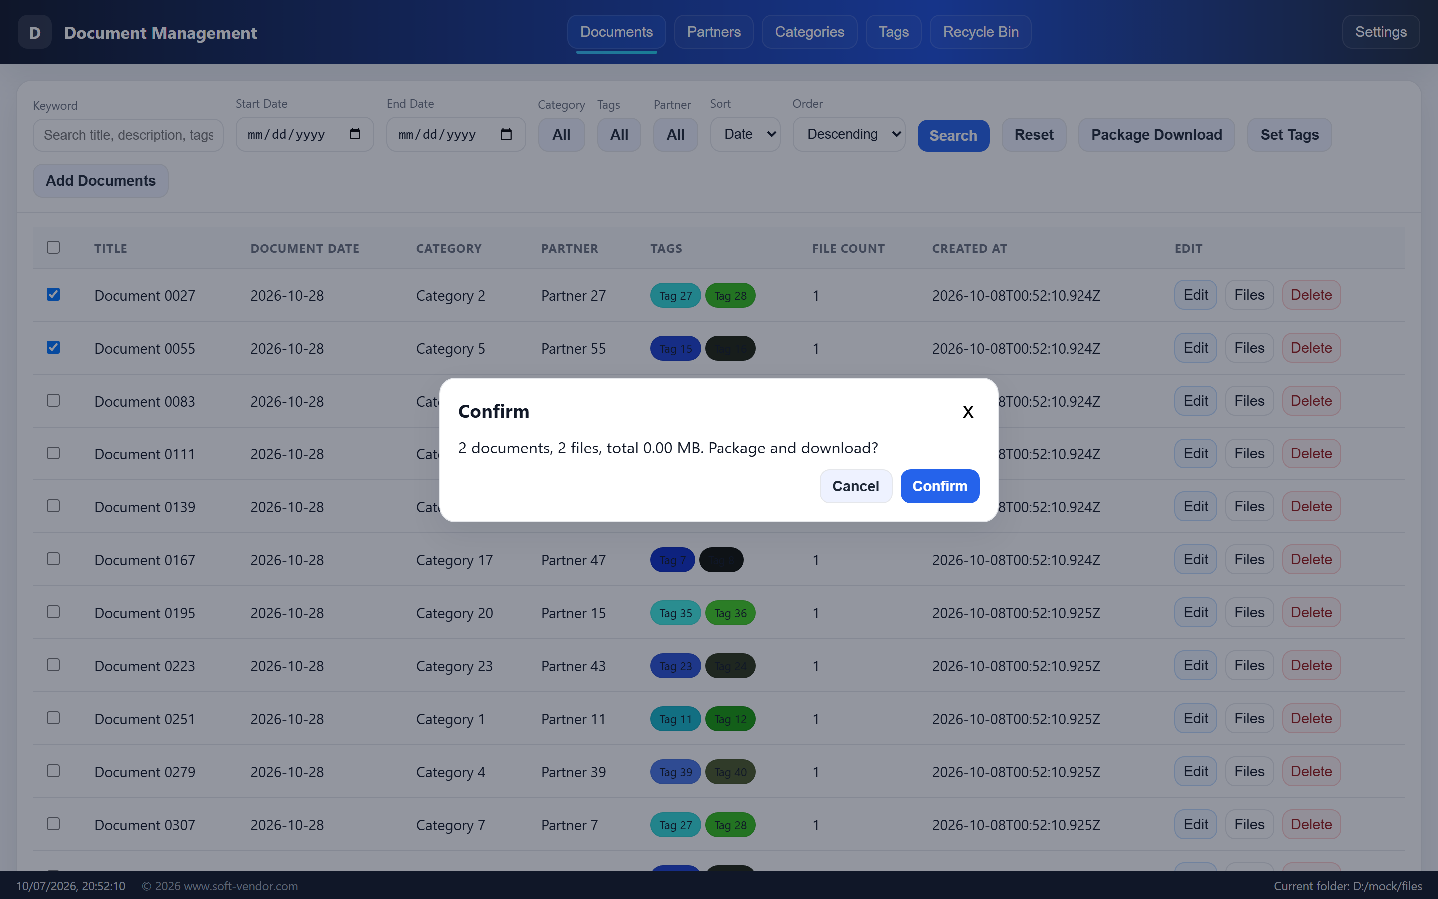This screenshot has height=899, width=1438.
Task: Open Files for Document 0279
Action: pyautogui.click(x=1249, y=771)
